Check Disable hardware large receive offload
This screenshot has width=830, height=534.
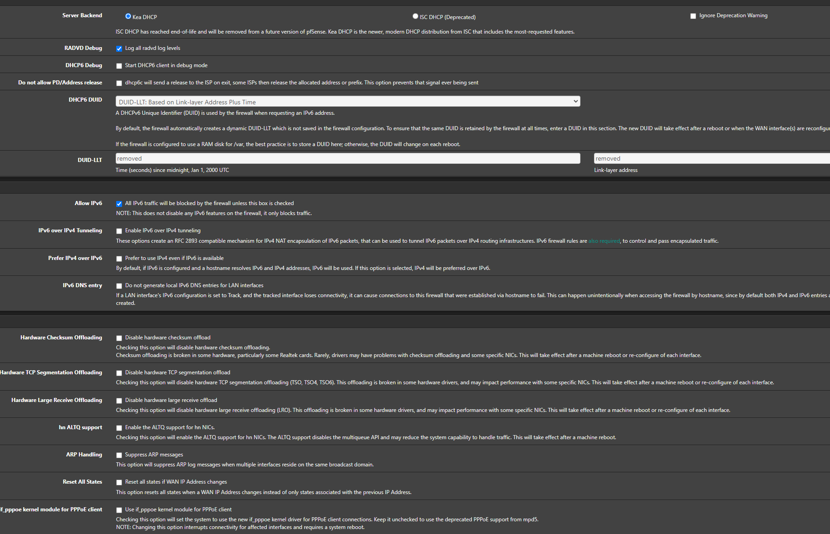tap(119, 401)
